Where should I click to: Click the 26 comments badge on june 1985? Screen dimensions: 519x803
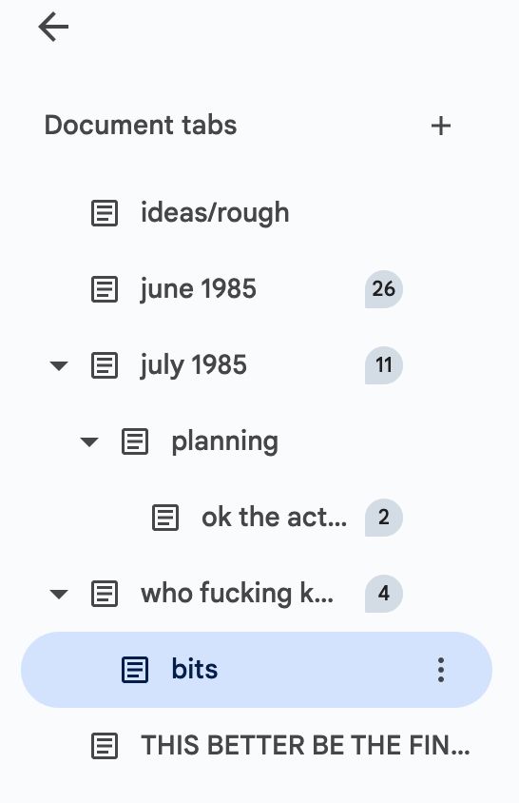pyautogui.click(x=384, y=289)
